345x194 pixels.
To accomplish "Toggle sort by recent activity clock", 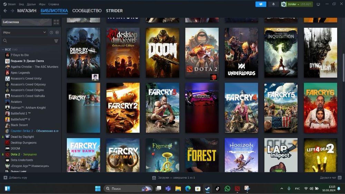I will [51, 32].
